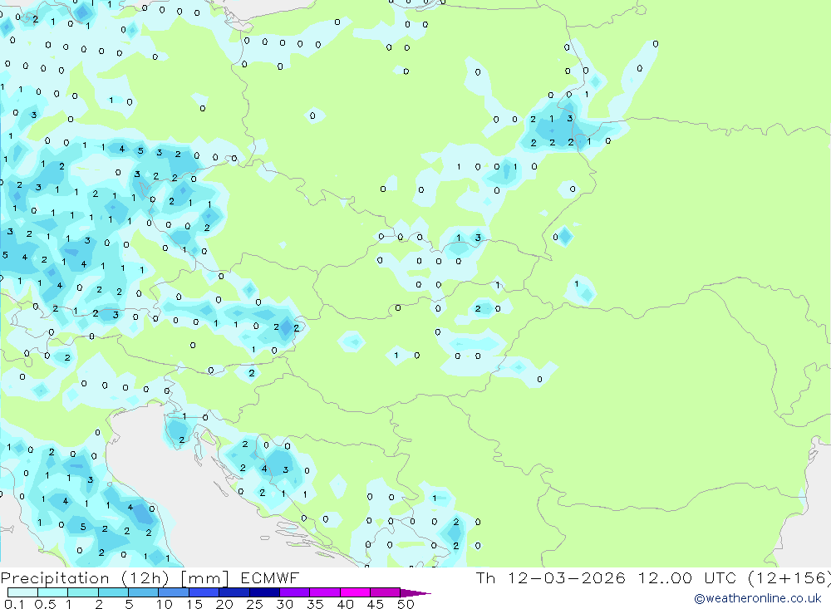Viewport: 831px width, 609px height.
Task: Click the legend label '0.1'
Action: [x=14, y=604]
